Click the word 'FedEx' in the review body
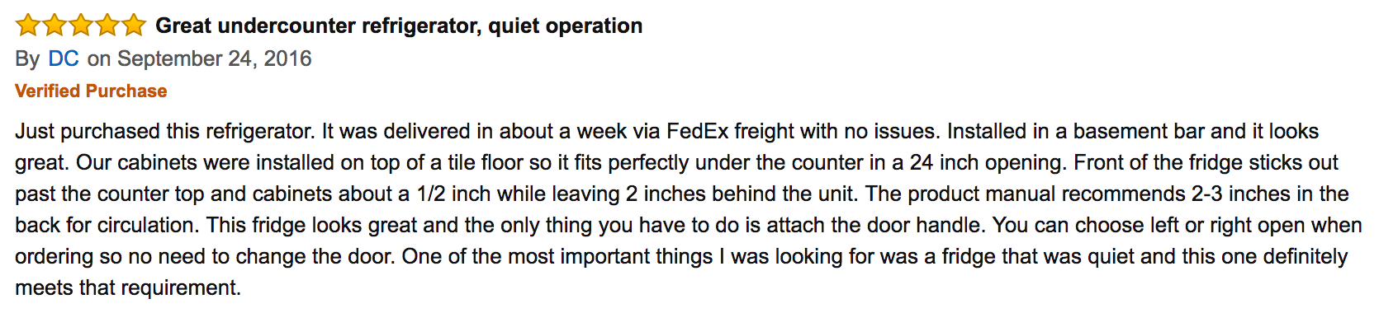 (x=698, y=132)
